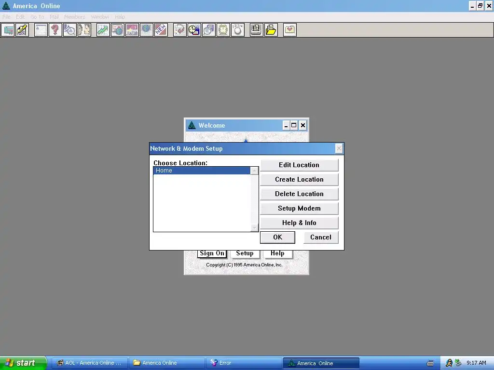Image resolution: width=494 pixels, height=370 pixels.
Task: Click the NEW features toolbar icon
Action: [161, 30]
